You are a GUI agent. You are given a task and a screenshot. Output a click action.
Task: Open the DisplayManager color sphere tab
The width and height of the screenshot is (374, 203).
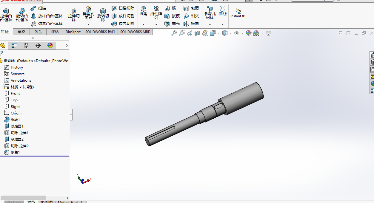(50, 45)
